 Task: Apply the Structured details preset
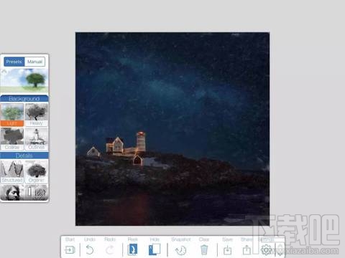(12, 171)
